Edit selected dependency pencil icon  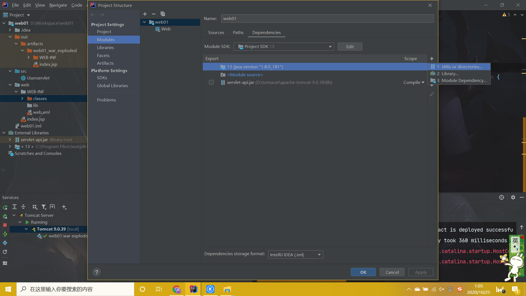pyautogui.click(x=432, y=94)
